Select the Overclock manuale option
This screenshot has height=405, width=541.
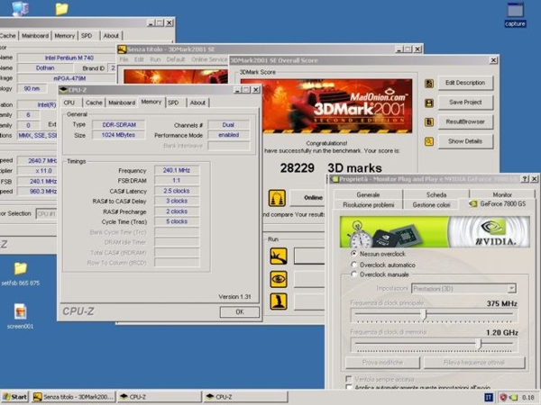coord(353,274)
